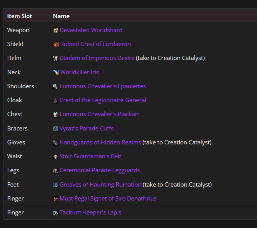Click the Worldkiller Iris item icon

click(56, 72)
